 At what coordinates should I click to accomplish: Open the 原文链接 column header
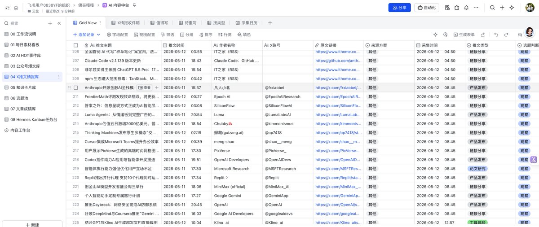(338, 45)
